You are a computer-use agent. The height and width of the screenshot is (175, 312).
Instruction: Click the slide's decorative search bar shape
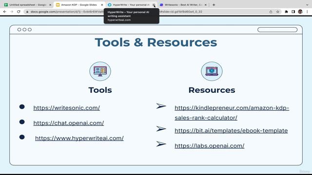point(277,30)
